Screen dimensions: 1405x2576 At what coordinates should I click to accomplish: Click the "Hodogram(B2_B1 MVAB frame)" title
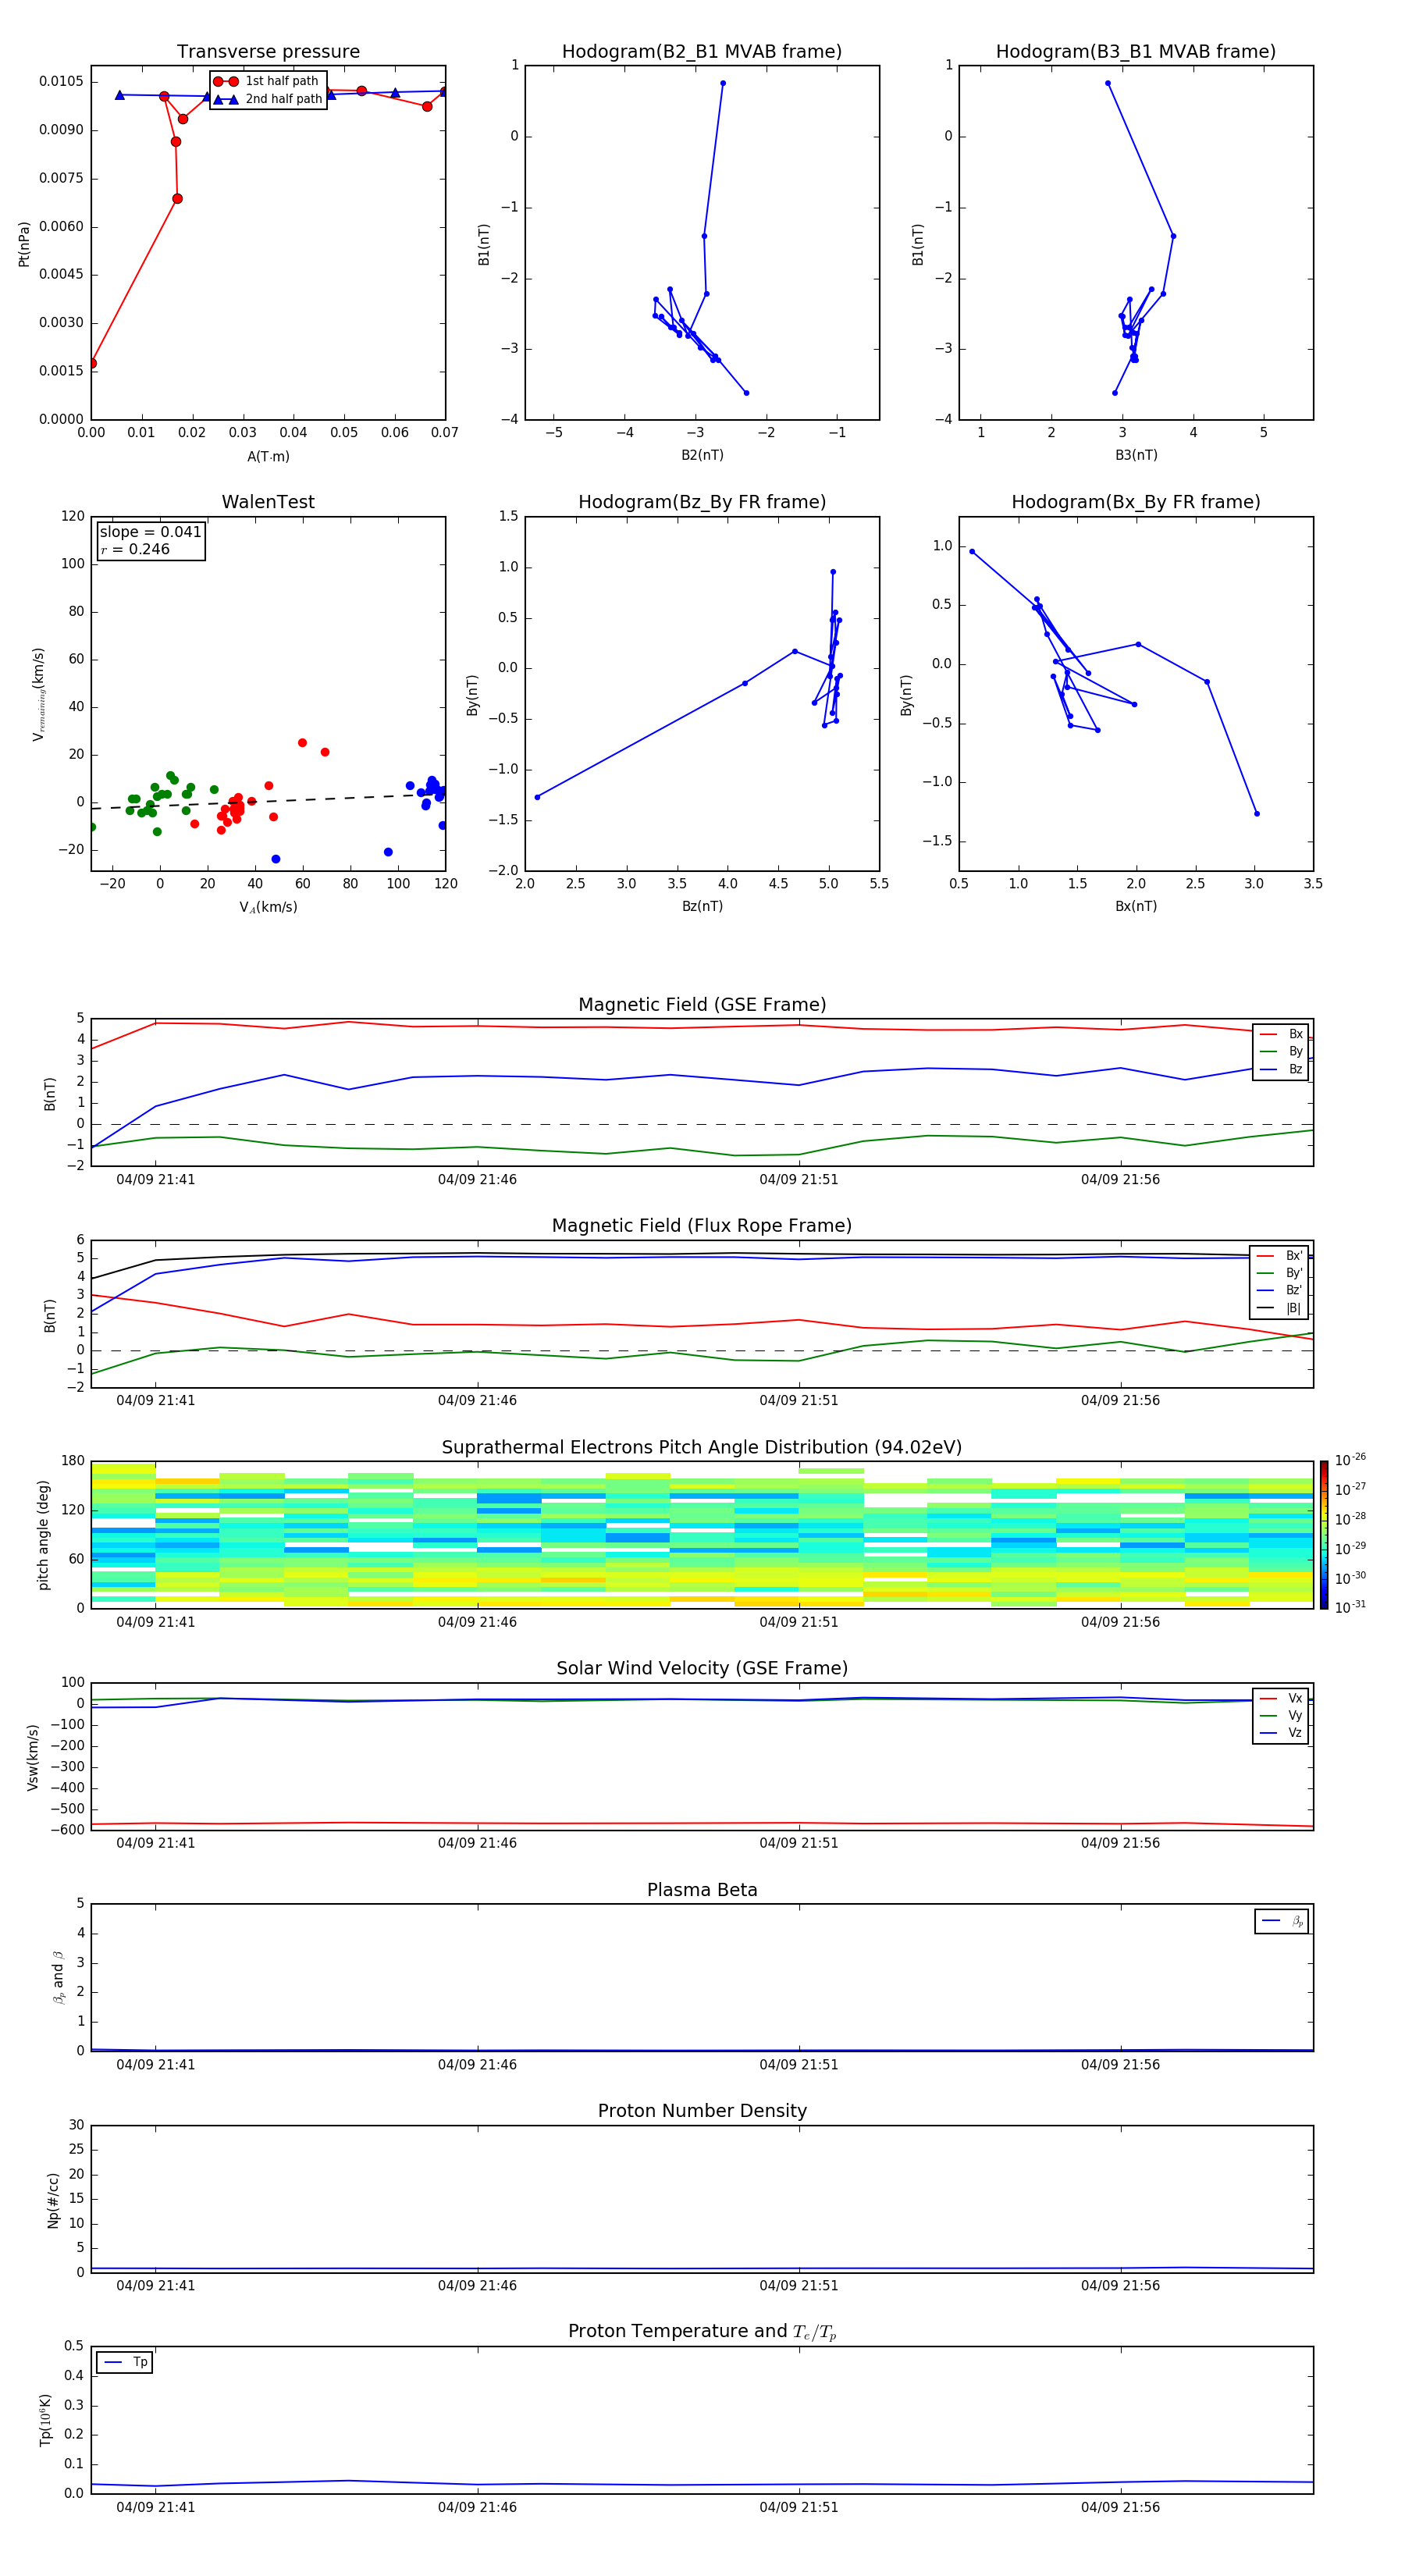702,52
